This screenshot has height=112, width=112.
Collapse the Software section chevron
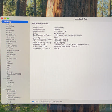[3, 89]
